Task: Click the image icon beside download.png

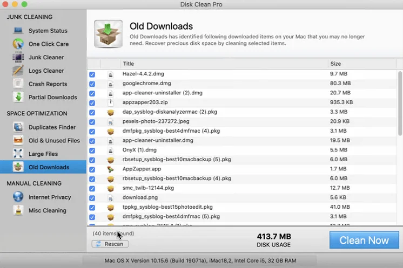Action: [111, 198]
